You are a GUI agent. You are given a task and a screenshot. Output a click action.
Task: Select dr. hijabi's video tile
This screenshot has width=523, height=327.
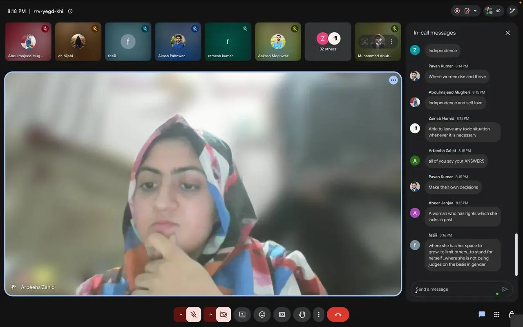78,42
